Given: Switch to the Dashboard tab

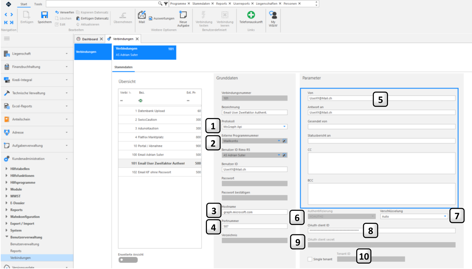Looking at the screenshot, I should (90, 39).
